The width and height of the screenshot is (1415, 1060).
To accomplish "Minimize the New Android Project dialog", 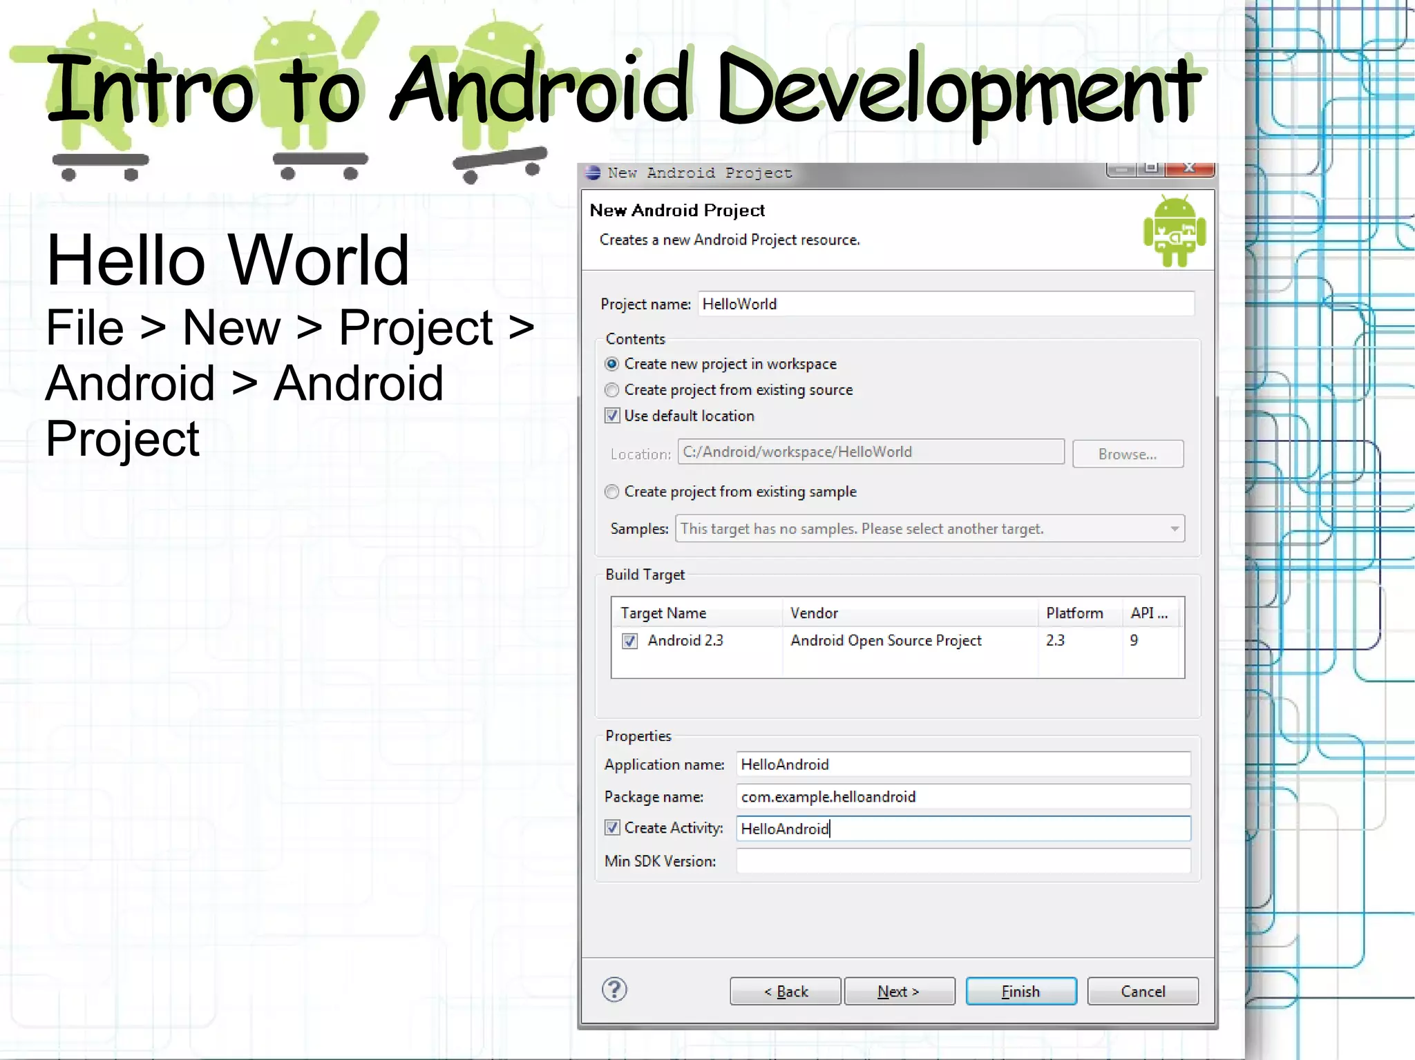I will [1121, 168].
